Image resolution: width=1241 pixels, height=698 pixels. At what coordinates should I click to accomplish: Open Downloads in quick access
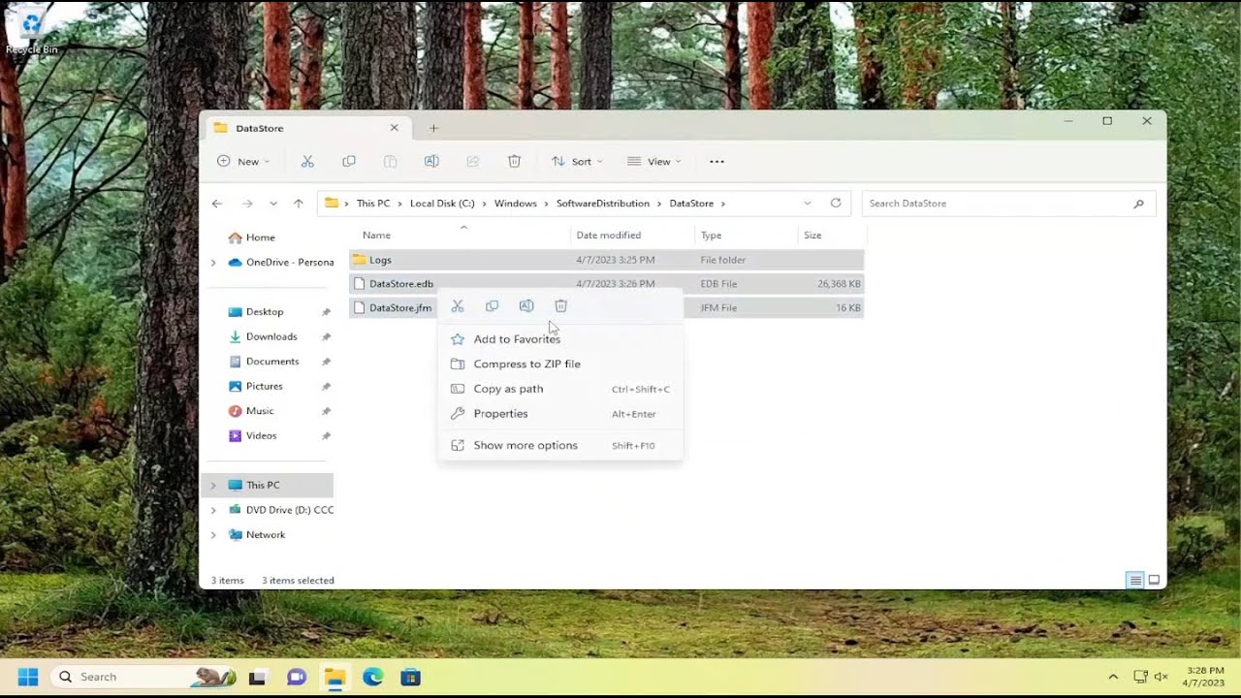[x=271, y=336]
